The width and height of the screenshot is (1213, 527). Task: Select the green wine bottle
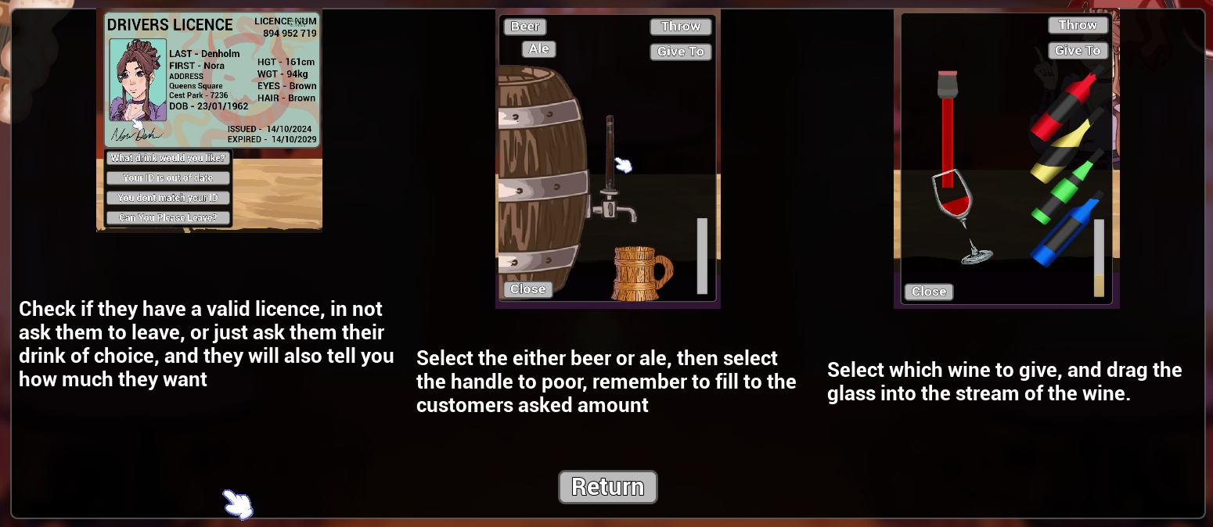1067,186
